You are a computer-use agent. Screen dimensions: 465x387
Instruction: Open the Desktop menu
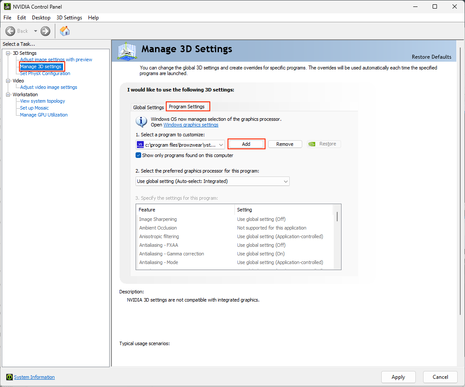pos(41,18)
